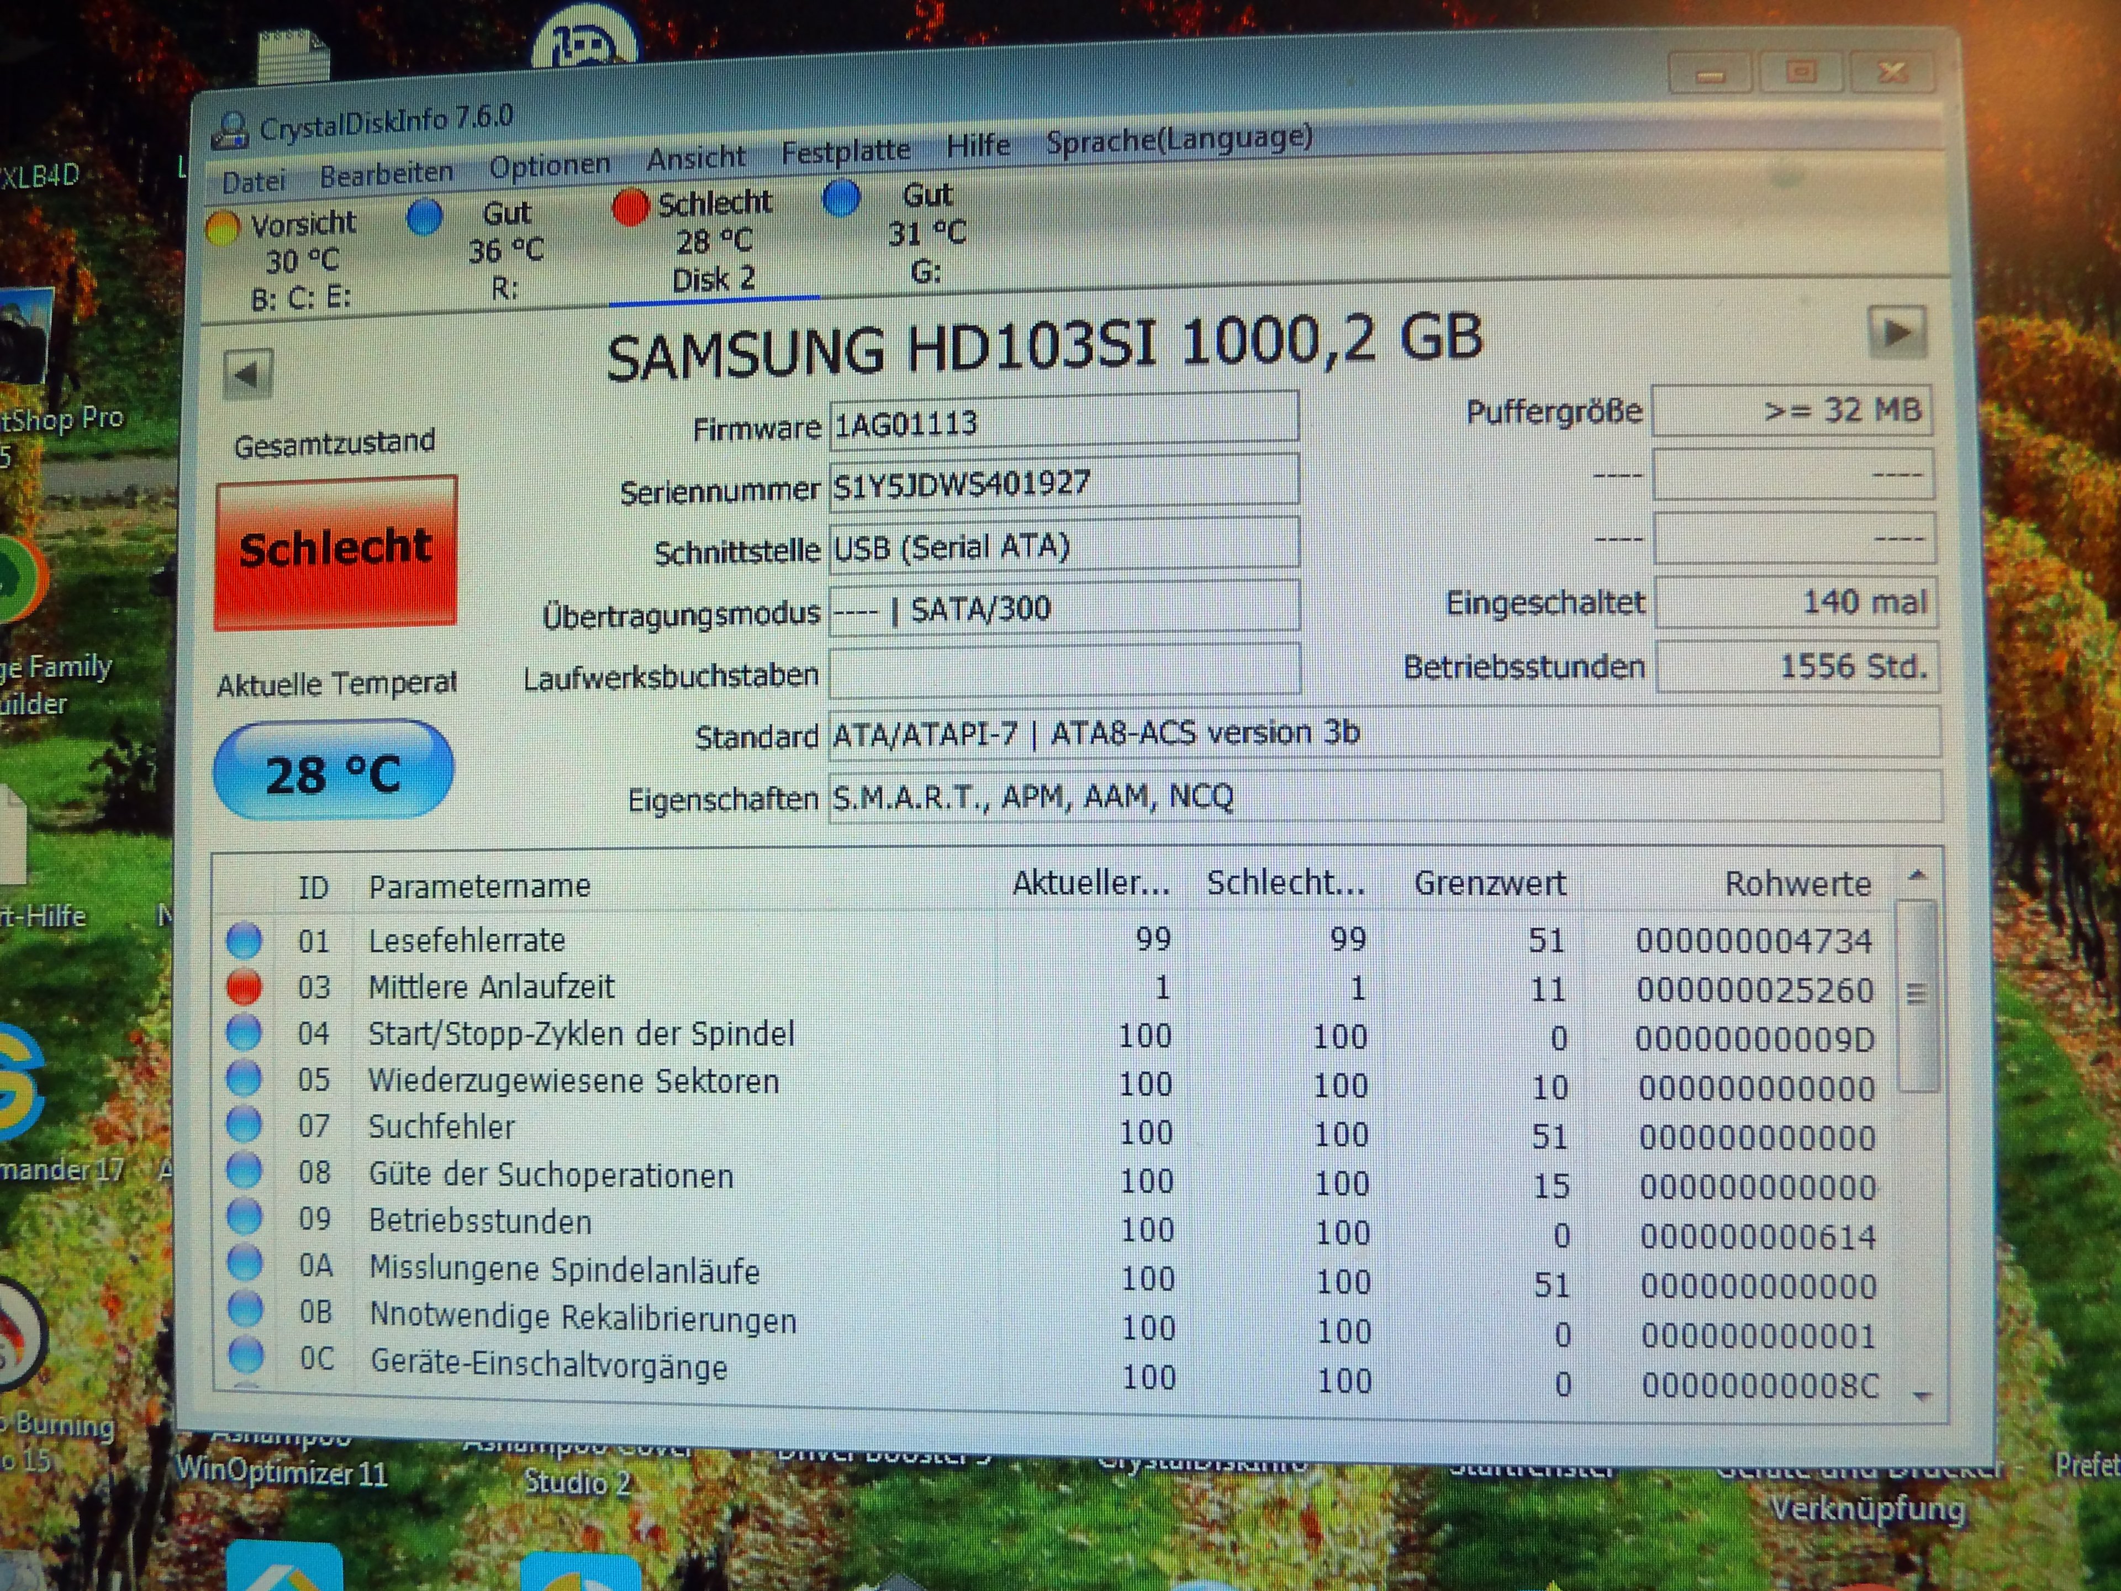Click the red Schlecht health status button

point(336,551)
